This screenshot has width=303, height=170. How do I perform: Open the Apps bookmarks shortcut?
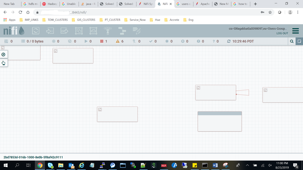pyautogui.click(x=9, y=20)
